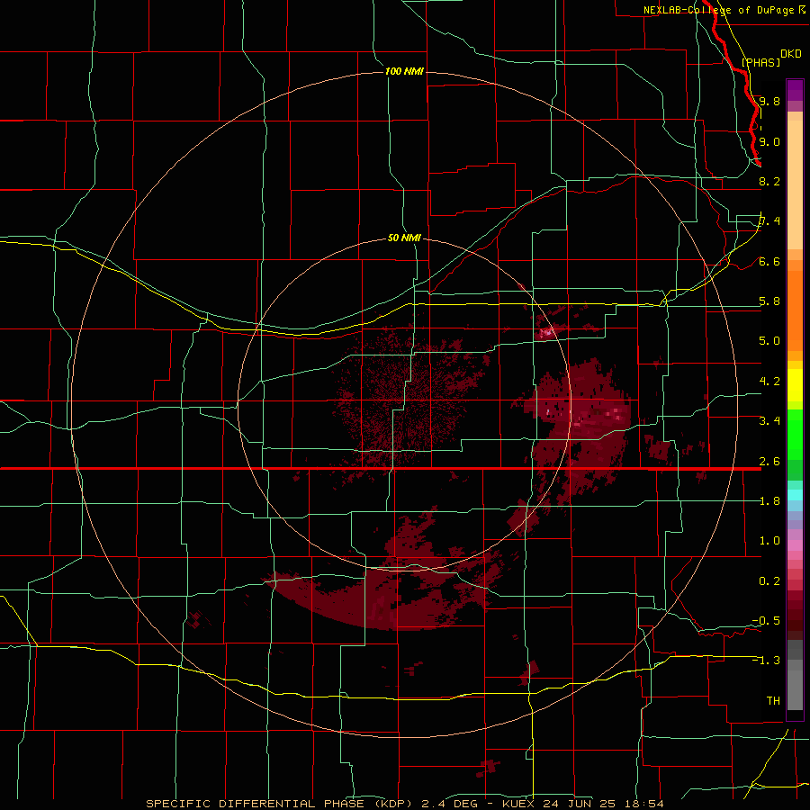The width and height of the screenshot is (810, 810).
Task: Click the 5.8 value on color scale
Action: click(x=769, y=301)
